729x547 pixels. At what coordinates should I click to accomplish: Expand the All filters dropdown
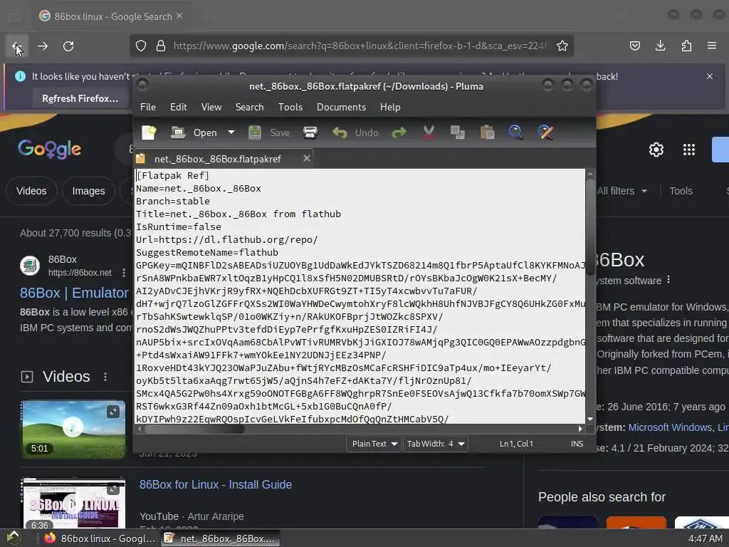pos(622,191)
